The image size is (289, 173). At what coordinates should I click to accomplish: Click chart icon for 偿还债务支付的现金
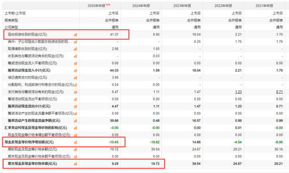tap(76, 77)
